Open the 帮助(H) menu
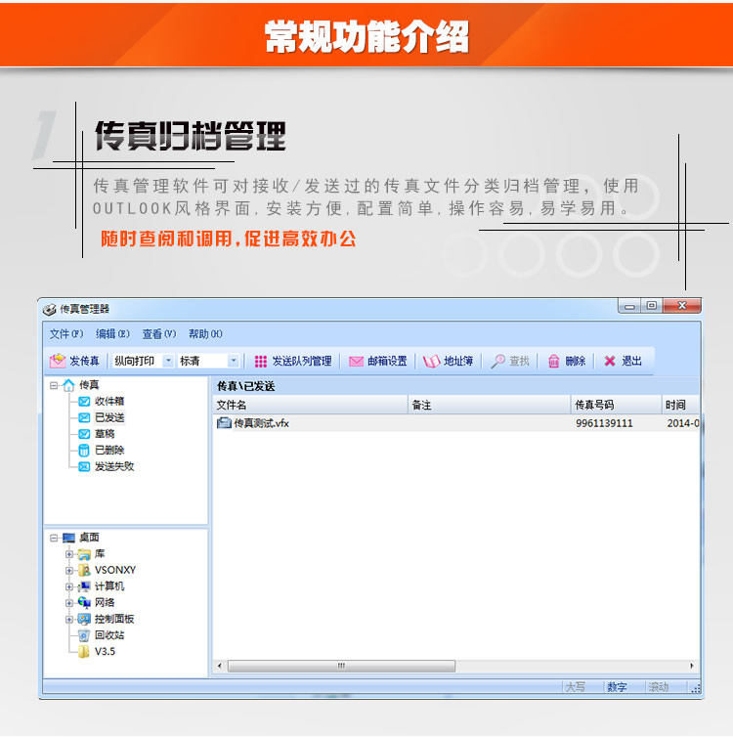The image size is (733, 737). [206, 333]
